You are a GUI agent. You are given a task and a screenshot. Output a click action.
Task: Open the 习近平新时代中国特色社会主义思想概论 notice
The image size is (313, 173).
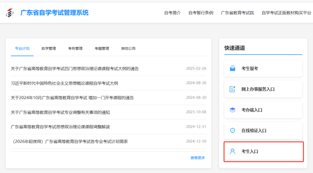64,83
